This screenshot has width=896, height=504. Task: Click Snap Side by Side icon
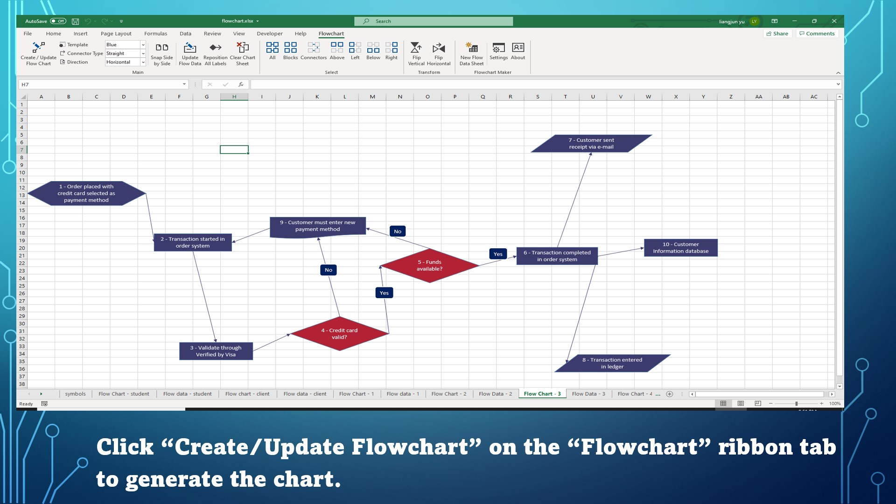point(161,48)
